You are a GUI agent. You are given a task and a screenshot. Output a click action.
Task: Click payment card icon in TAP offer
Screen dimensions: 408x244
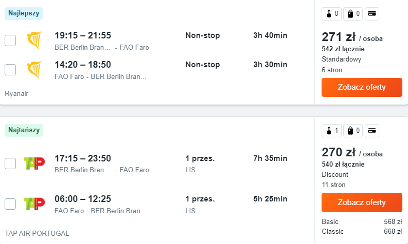pos(372,131)
